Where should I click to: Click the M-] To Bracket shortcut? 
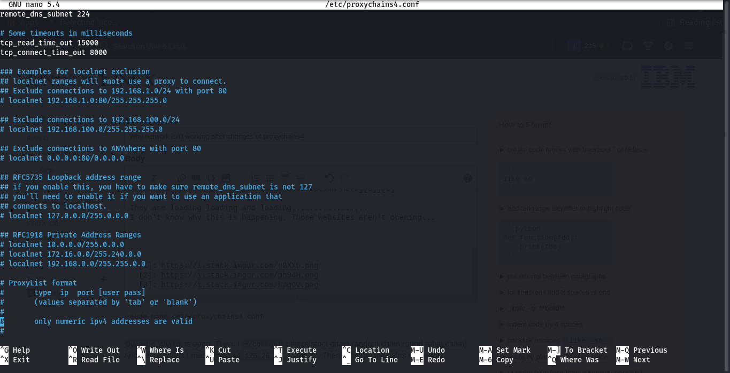pyautogui.click(x=578, y=350)
